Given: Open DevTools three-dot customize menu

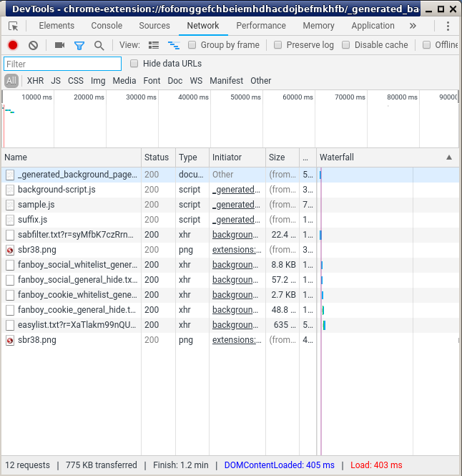Looking at the screenshot, I should pyautogui.click(x=448, y=26).
